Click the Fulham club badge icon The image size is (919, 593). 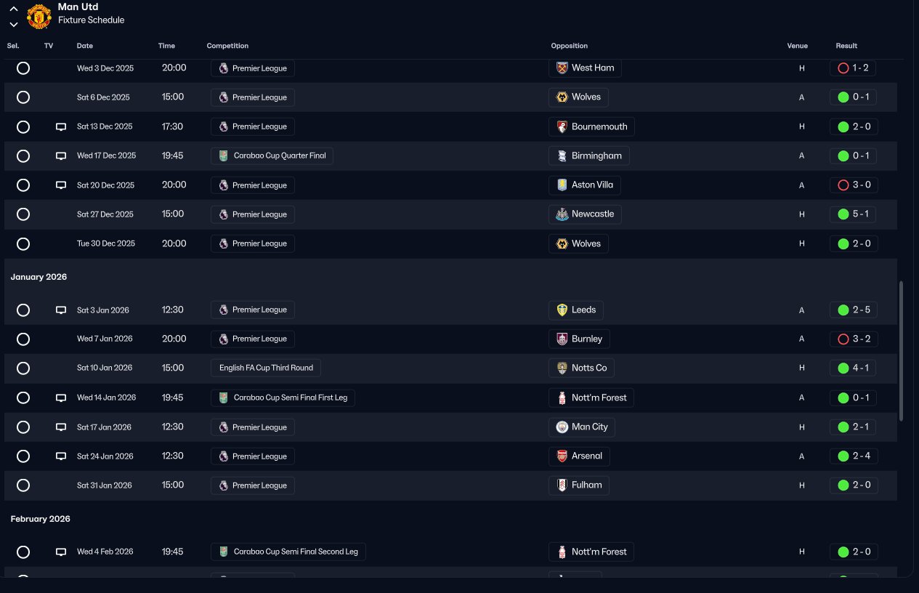click(562, 485)
